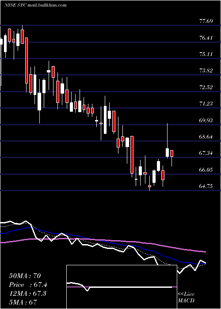The height and width of the screenshot is (309, 221).
Task: Click the 5MA : 67 readout
Action: pyautogui.click(x=23, y=302)
